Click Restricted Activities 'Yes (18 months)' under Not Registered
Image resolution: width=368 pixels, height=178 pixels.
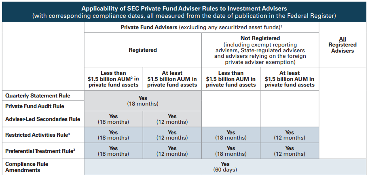coord(231,135)
